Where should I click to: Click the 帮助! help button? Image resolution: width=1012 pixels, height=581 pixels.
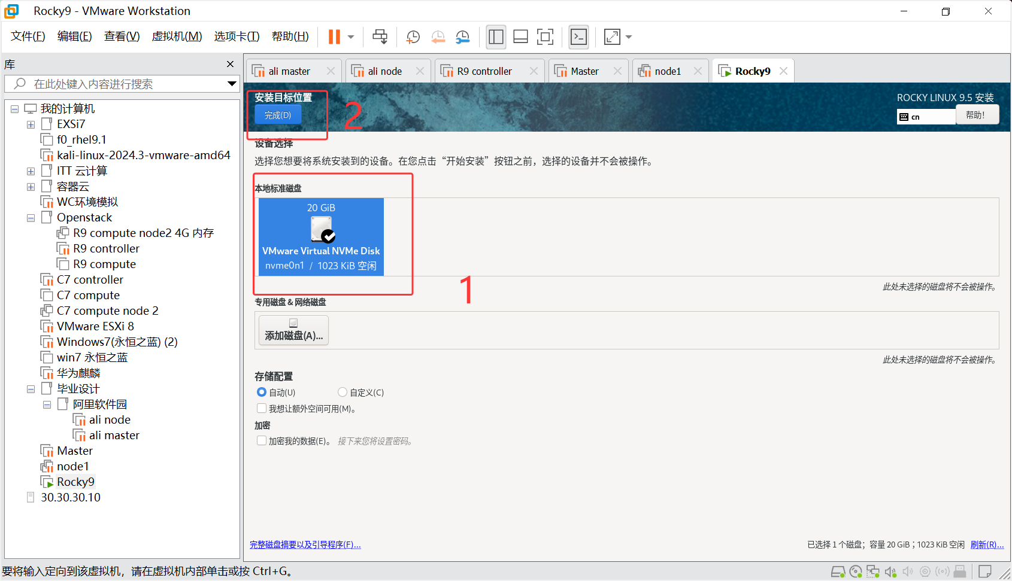(x=977, y=115)
